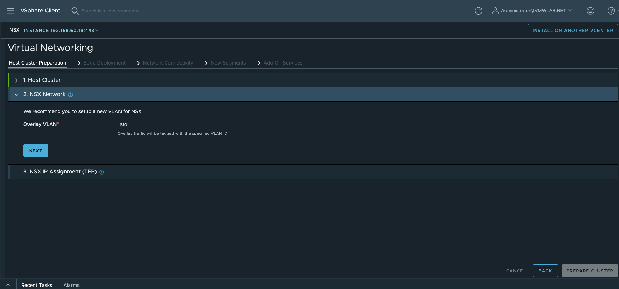The height and width of the screenshot is (289, 619).
Task: Click the VLAN recommendation text
Action: 83,111
